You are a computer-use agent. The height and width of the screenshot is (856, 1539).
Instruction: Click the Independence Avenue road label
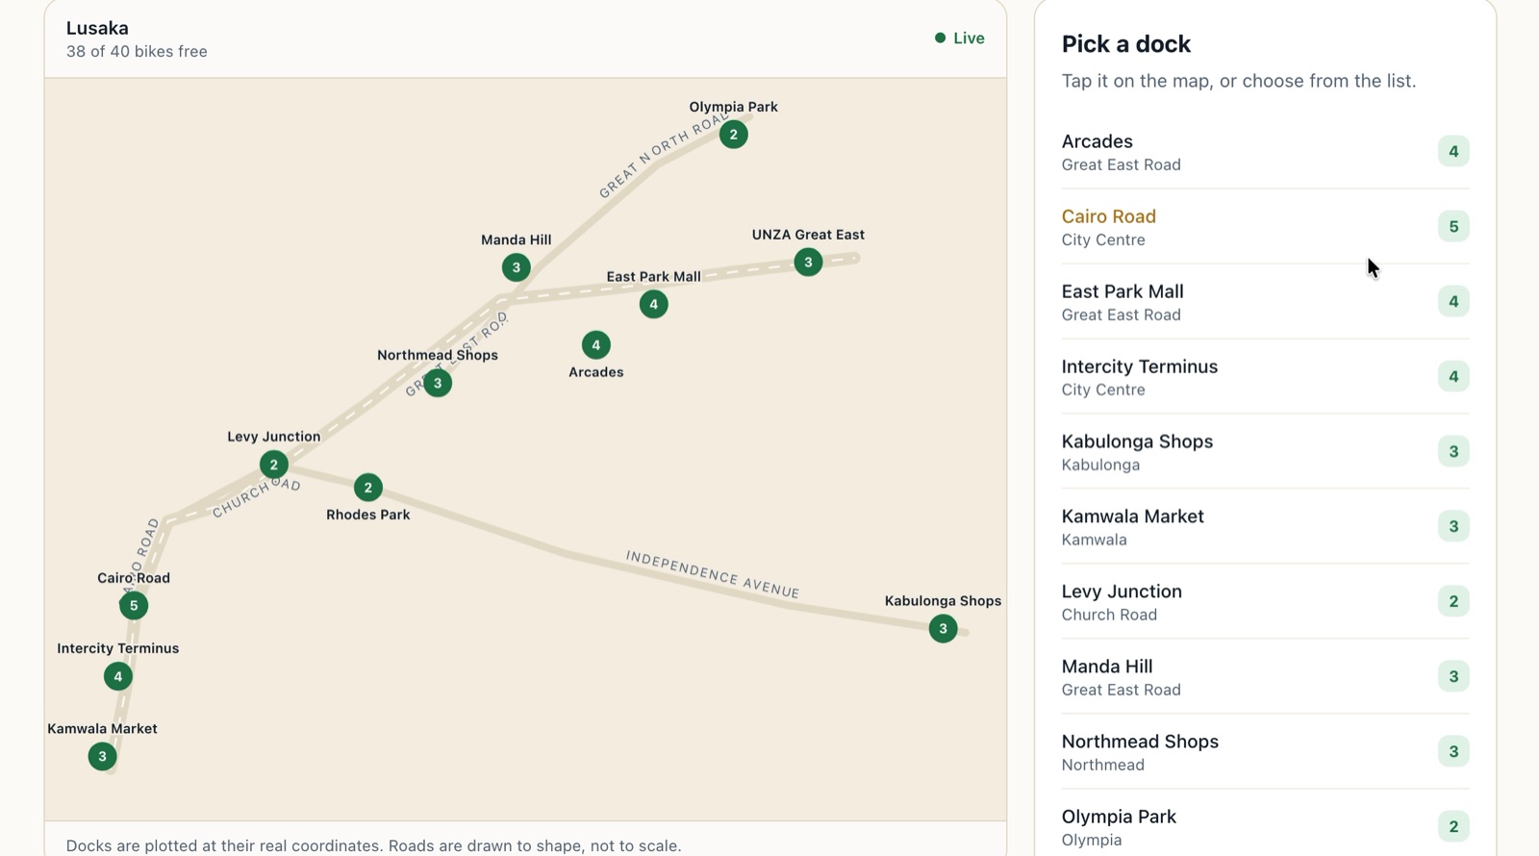click(x=712, y=574)
